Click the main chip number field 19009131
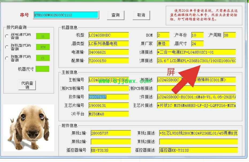 pos(109,106)
